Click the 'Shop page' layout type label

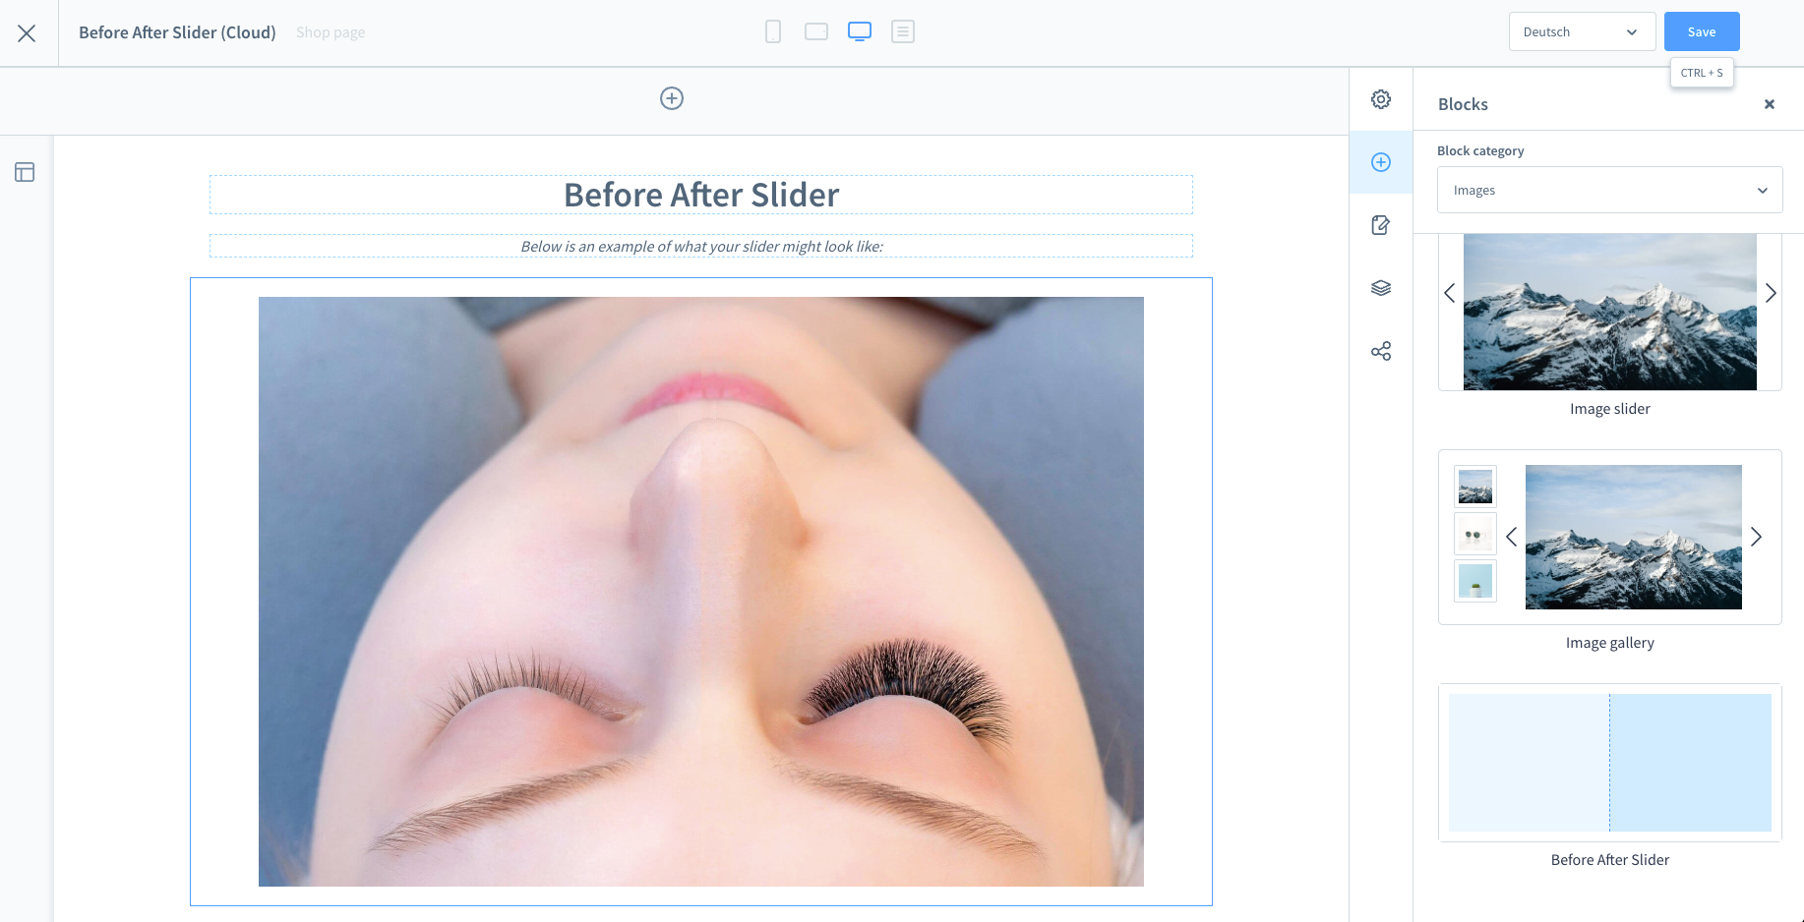pyautogui.click(x=331, y=32)
